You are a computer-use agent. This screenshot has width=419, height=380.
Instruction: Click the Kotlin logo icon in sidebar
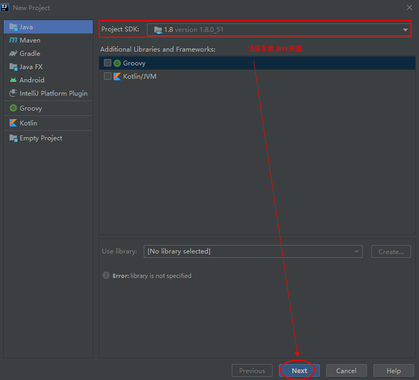tap(13, 123)
